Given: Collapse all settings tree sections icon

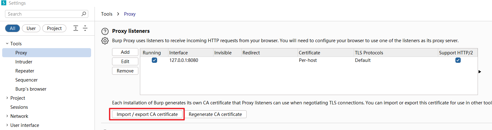Looking at the screenshot, I should click(85, 28).
